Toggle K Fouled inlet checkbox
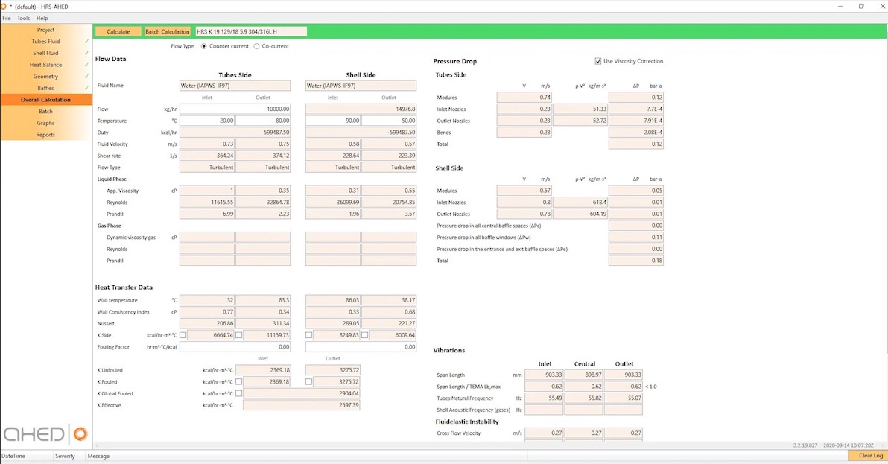This screenshot has width=888, height=464. [x=239, y=382]
